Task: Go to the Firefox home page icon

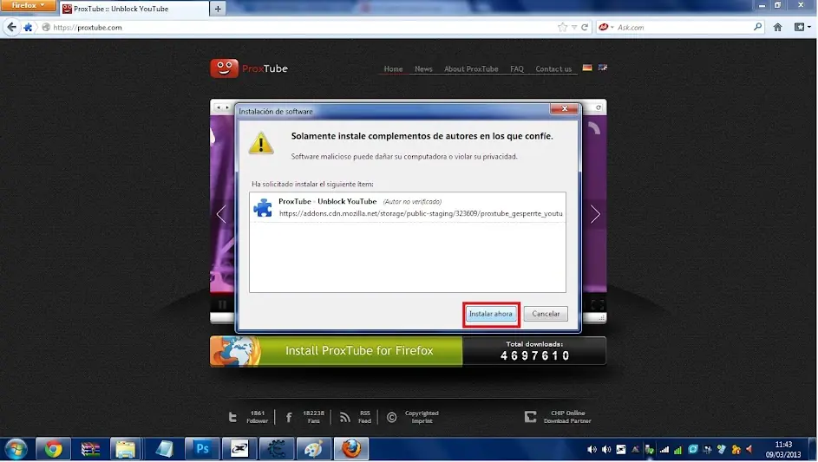Action: point(777,27)
